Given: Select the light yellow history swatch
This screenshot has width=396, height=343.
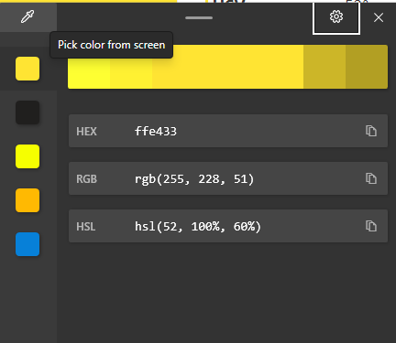Looking at the screenshot, I should [27, 69].
